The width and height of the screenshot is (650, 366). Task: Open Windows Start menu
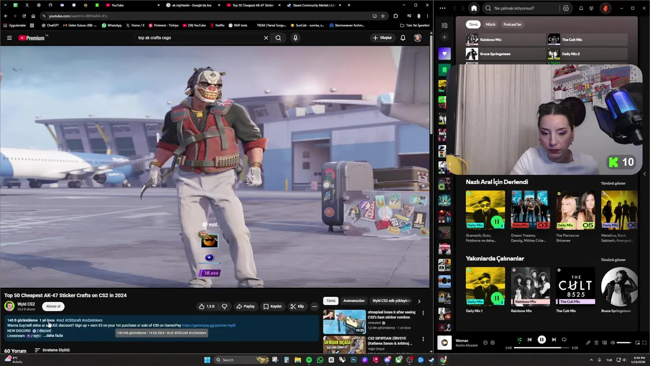click(207, 360)
